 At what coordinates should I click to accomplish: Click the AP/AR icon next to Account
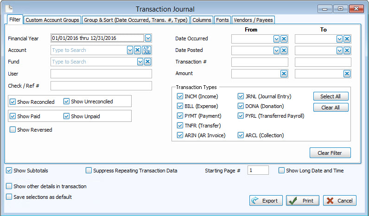point(147,50)
